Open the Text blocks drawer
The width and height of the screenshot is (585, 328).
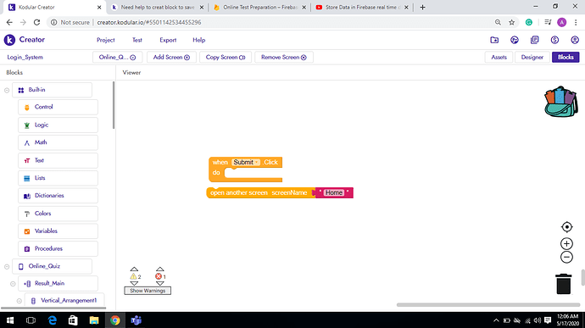(x=58, y=160)
